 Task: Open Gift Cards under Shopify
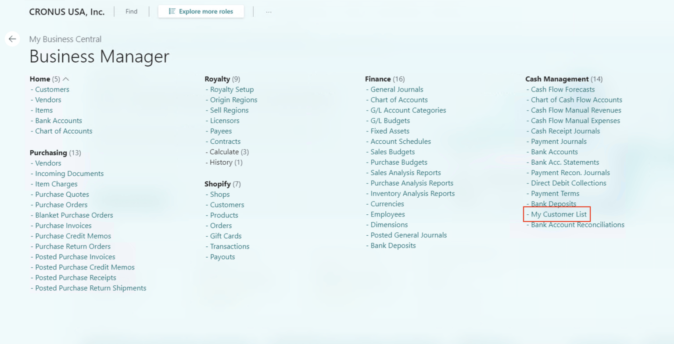225,236
